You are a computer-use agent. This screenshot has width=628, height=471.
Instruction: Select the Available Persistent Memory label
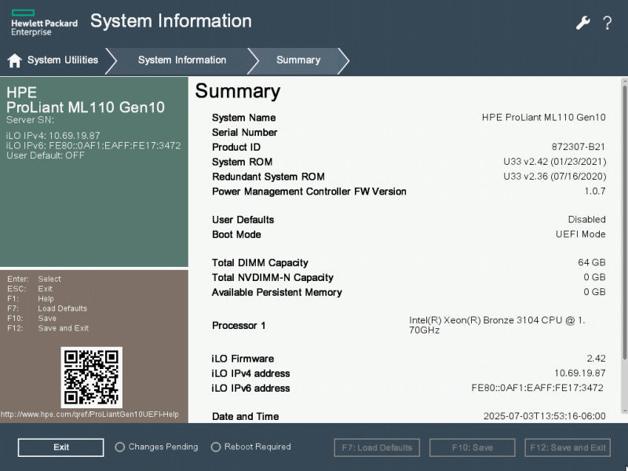(277, 292)
